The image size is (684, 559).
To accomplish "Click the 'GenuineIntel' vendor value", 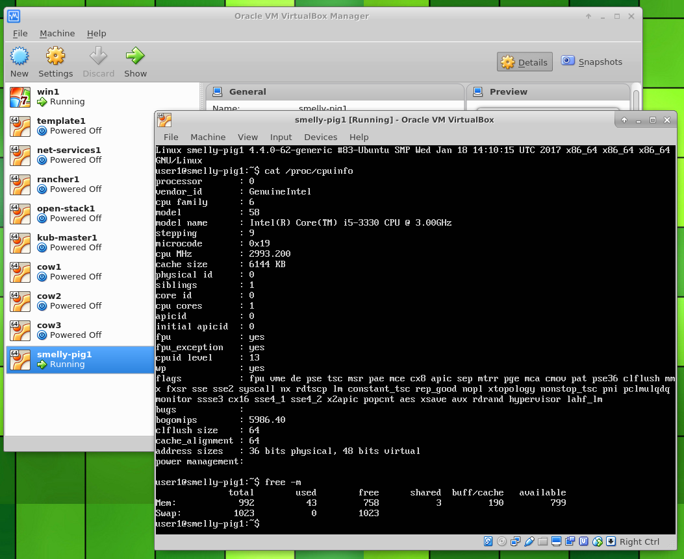I will click(279, 191).
